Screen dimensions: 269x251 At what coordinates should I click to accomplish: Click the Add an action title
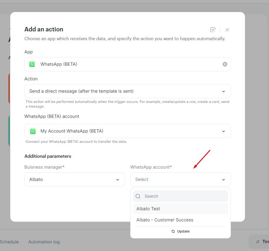pyautogui.click(x=44, y=29)
